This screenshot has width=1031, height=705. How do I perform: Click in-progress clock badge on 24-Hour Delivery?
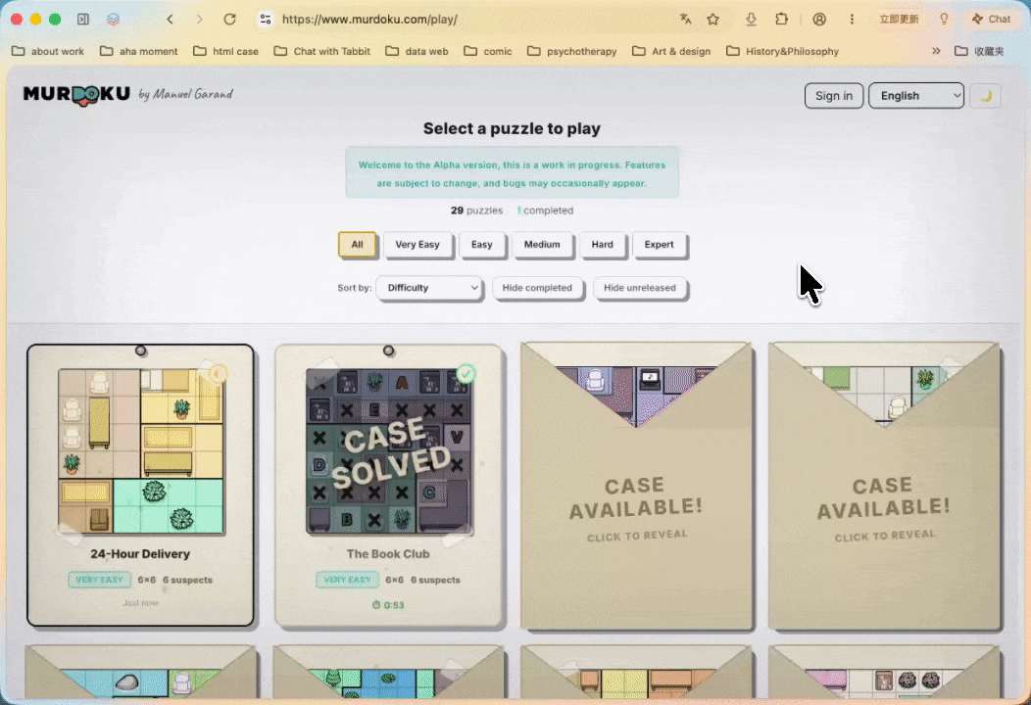point(218,374)
